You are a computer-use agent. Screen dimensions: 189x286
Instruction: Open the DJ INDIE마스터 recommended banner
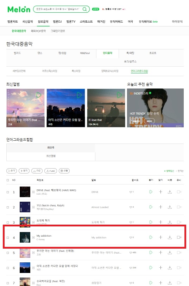tap(155, 108)
